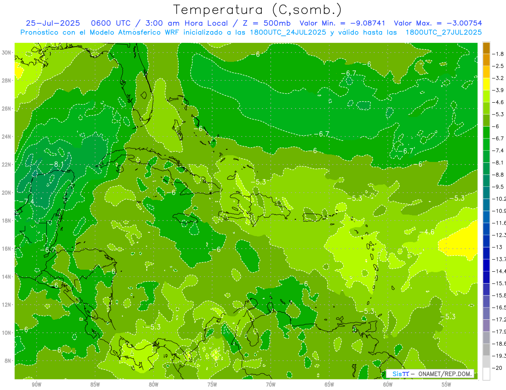Click the 'Temperatura (C,somb.)' title
The image size is (506, 390).
(x=257, y=10)
